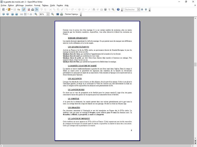
Task: Click the page number 5 on the page
Action: point(131,130)
